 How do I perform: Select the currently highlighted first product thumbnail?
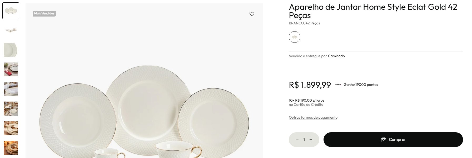tap(11, 11)
